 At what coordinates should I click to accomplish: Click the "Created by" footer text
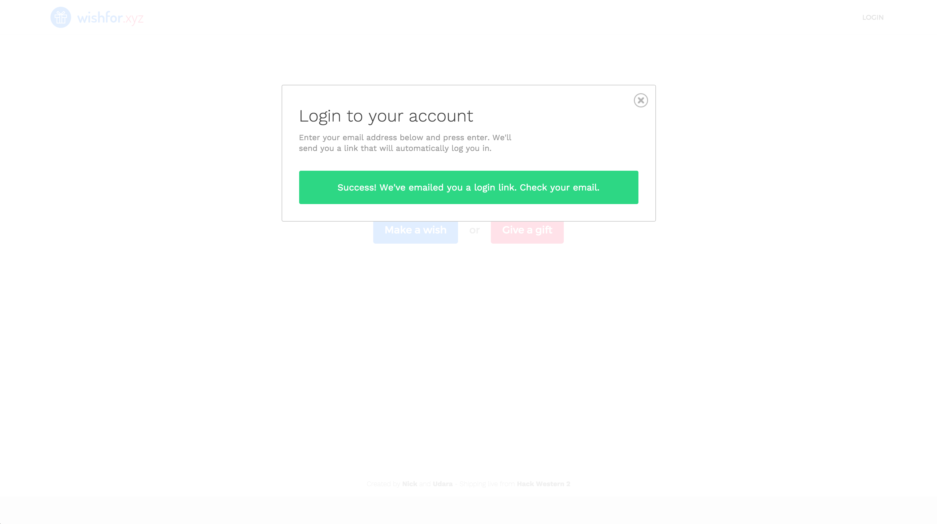click(x=383, y=484)
